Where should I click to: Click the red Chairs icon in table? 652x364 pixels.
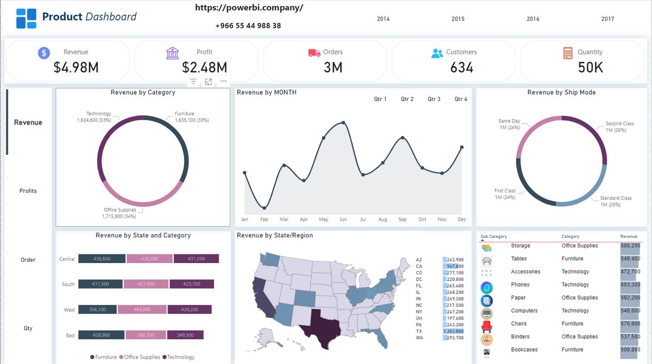[x=487, y=325]
